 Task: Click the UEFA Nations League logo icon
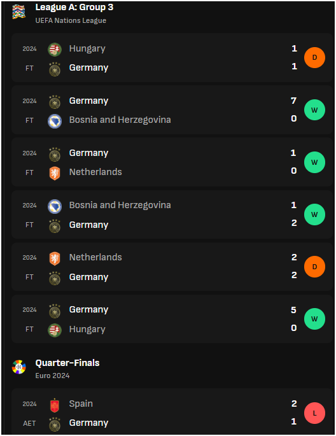19,12
